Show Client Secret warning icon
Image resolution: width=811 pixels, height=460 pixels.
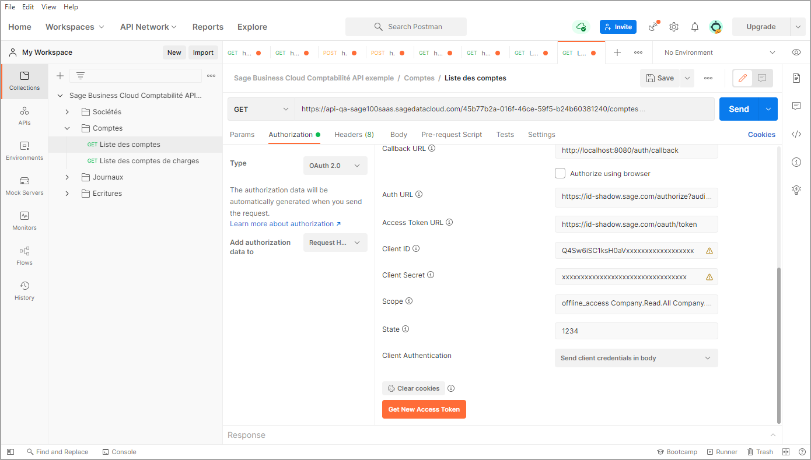click(709, 277)
